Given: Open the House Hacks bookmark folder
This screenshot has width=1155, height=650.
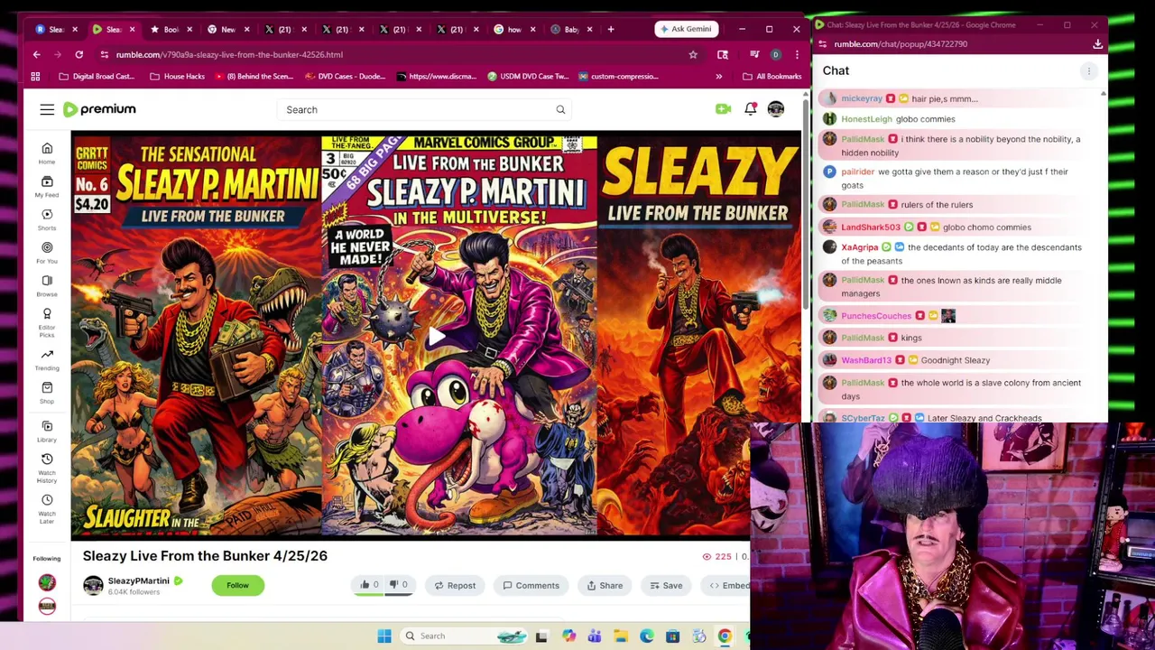Looking at the screenshot, I should [177, 76].
